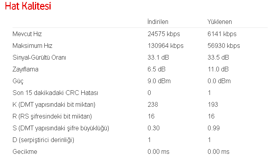This screenshot has width=279, height=166.
Task: Click the 11.0 dB upload attenuation value
Action: tap(218, 69)
